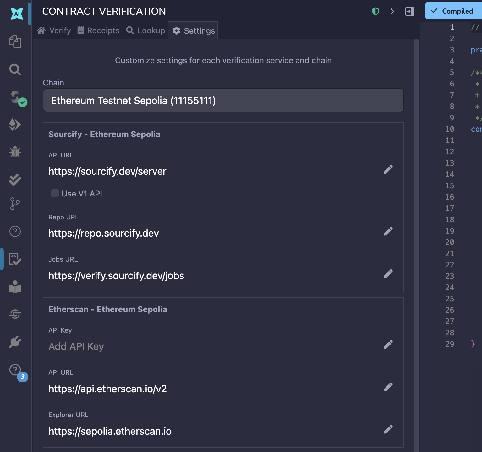Click the https://repo.sourcify.dev URL text

pyautogui.click(x=104, y=233)
